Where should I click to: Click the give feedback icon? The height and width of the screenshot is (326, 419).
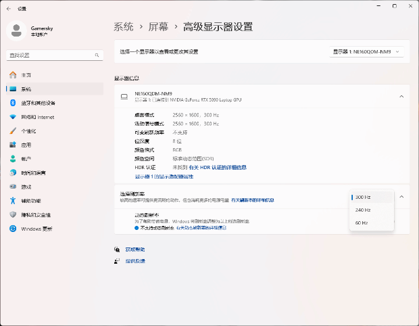[x=117, y=261]
